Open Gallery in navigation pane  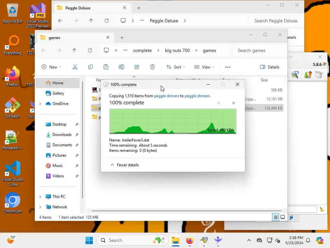(x=58, y=93)
